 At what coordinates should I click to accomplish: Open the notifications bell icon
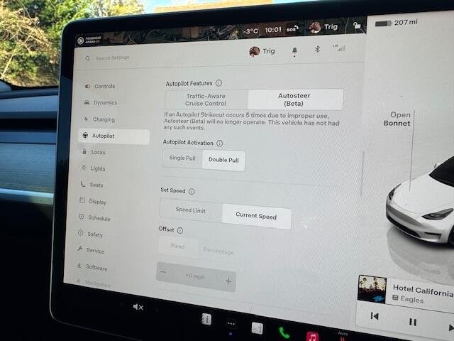click(294, 51)
